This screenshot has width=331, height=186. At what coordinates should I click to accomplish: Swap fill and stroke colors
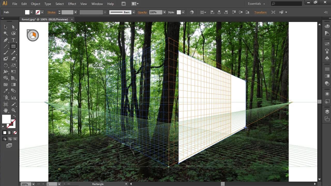point(14,116)
